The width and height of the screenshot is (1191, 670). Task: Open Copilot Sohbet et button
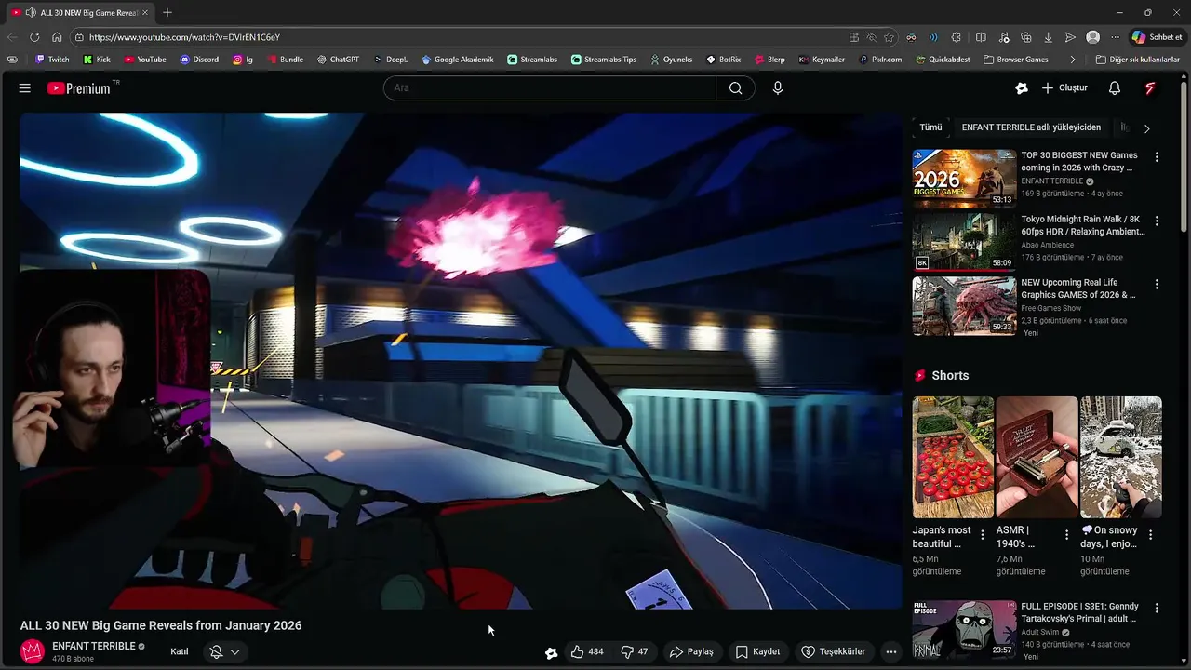tap(1158, 37)
